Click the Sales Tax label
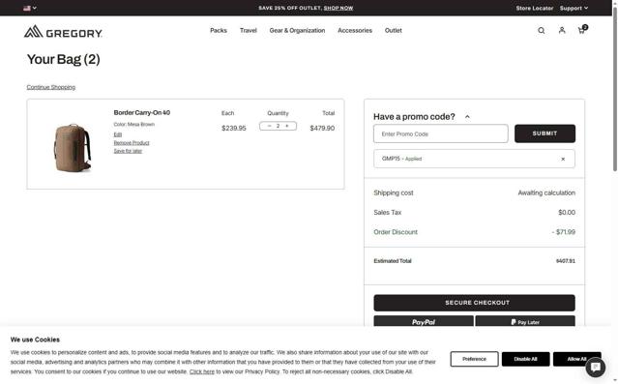 388,213
